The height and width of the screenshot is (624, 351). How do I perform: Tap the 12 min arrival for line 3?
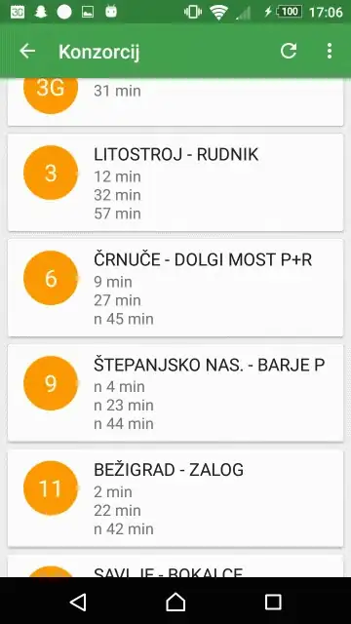tap(117, 176)
